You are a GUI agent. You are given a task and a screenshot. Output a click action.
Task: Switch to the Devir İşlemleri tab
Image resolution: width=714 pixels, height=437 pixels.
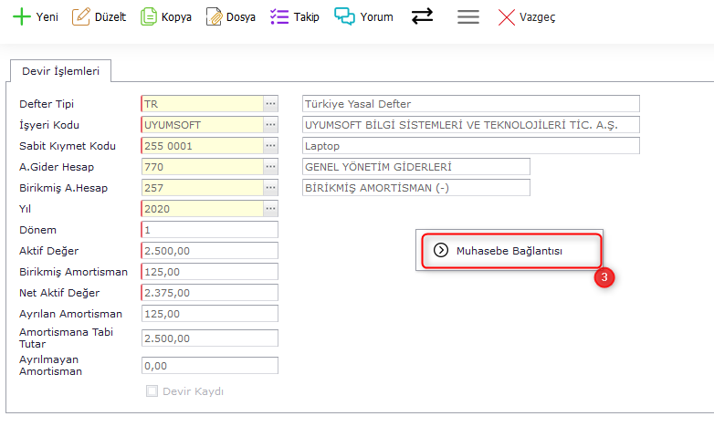point(60,70)
